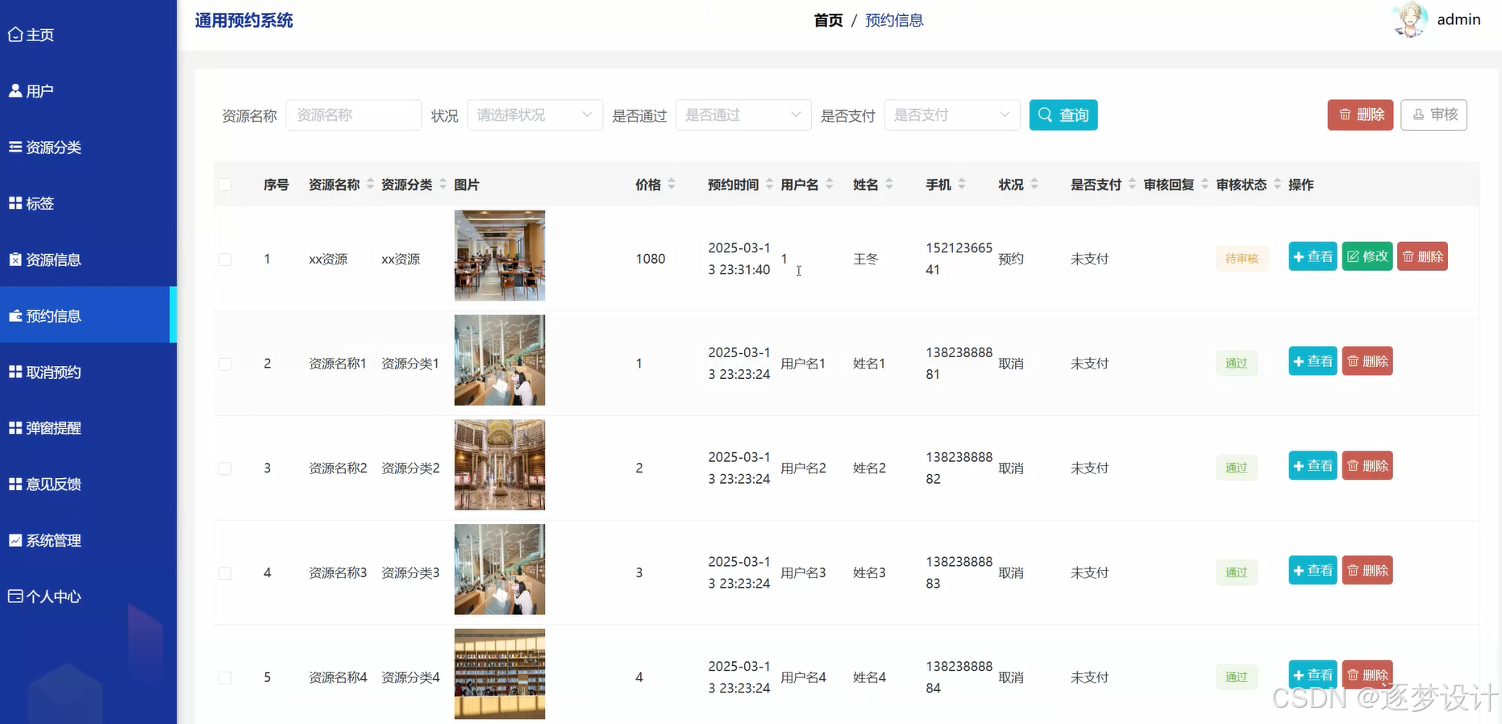Click the 姓名3 cell

click(869, 573)
